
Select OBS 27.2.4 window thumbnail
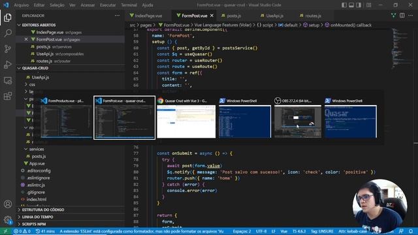pyautogui.click(x=298, y=117)
